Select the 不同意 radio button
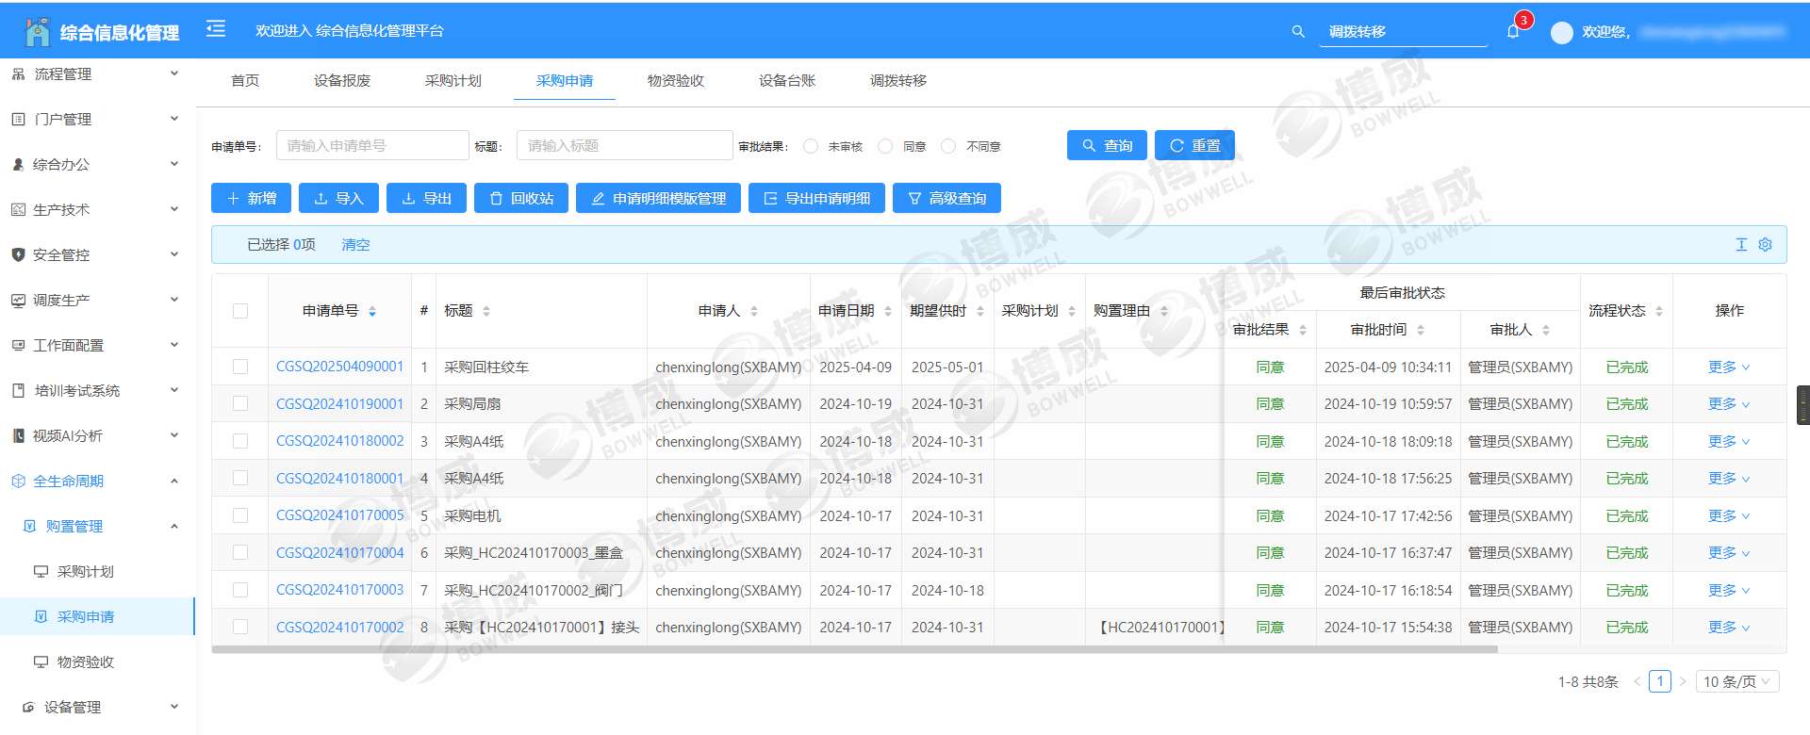This screenshot has width=1810, height=735. click(948, 146)
